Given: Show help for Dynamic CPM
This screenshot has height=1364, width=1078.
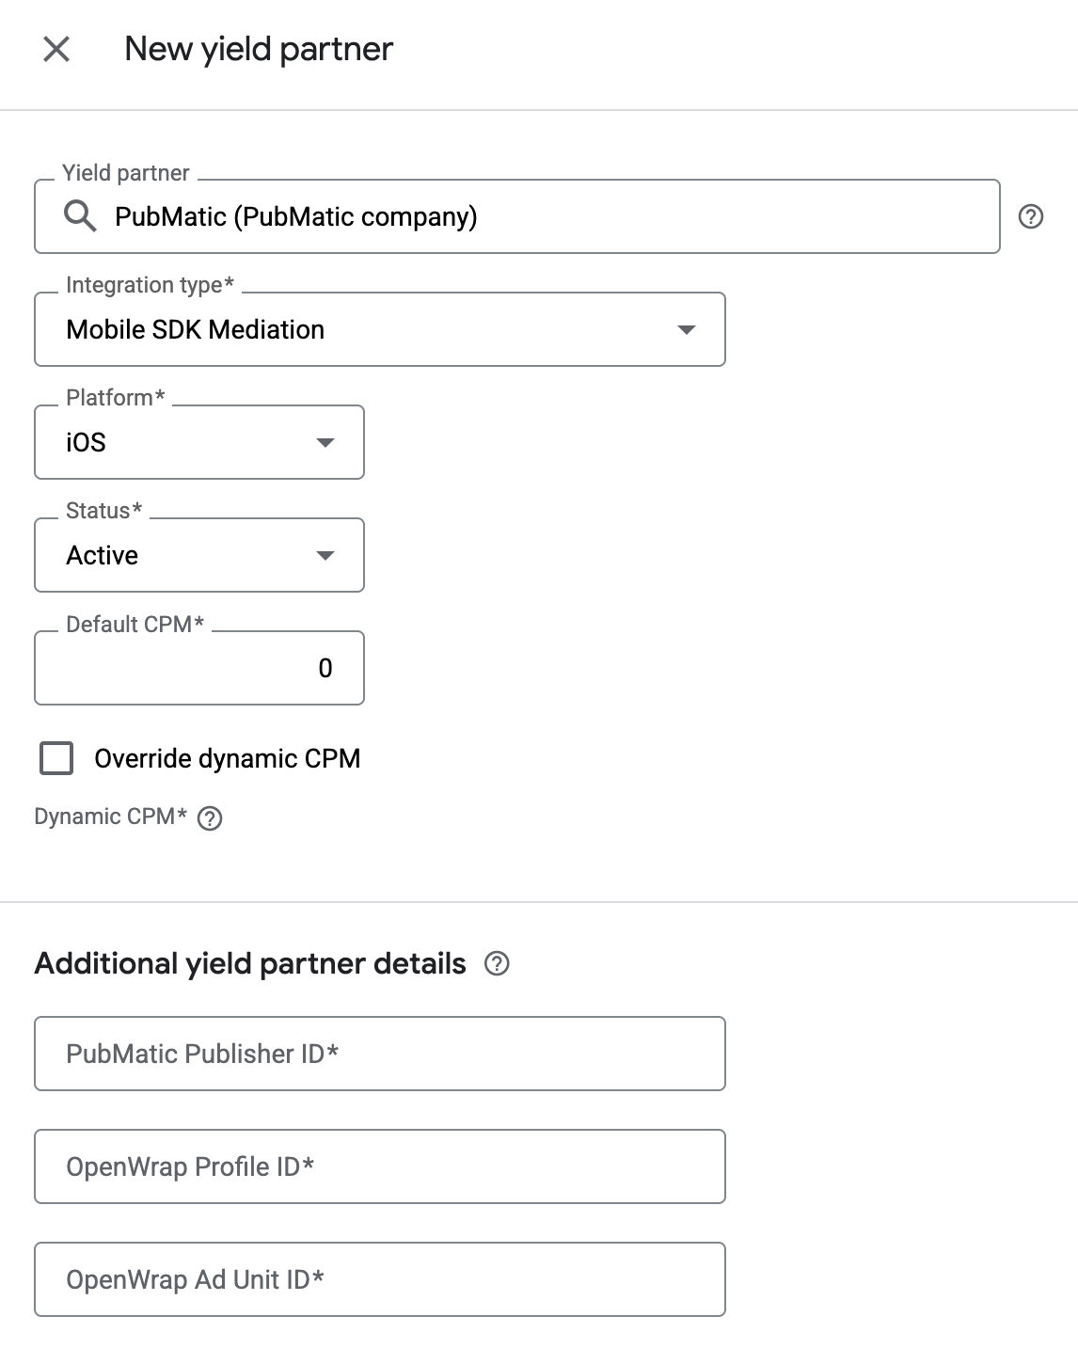Looking at the screenshot, I should click(x=210, y=818).
